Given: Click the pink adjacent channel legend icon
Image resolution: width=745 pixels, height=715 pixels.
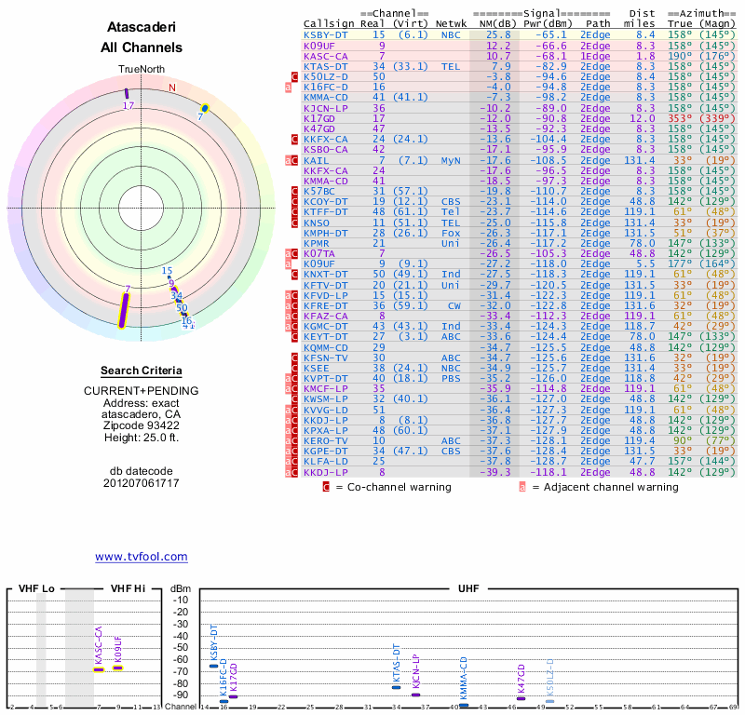Looking at the screenshot, I should 522,486.
